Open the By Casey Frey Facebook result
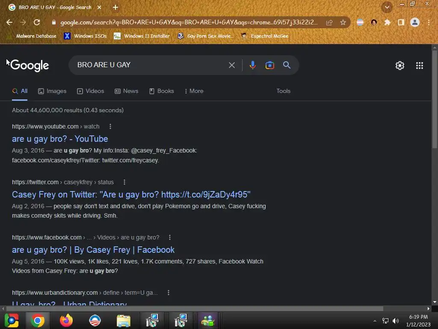This screenshot has width=438, height=329. (93, 250)
